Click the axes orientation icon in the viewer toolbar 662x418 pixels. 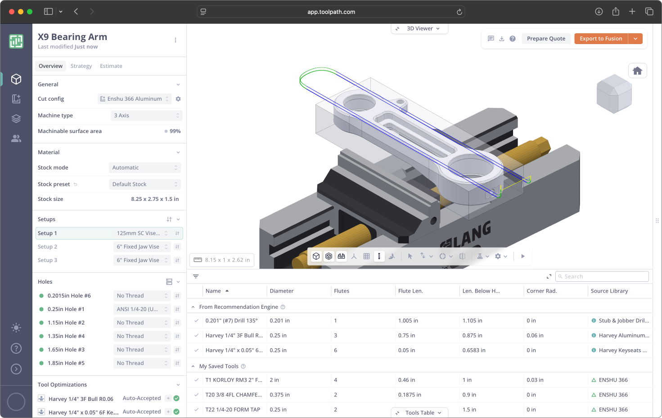[x=354, y=256]
